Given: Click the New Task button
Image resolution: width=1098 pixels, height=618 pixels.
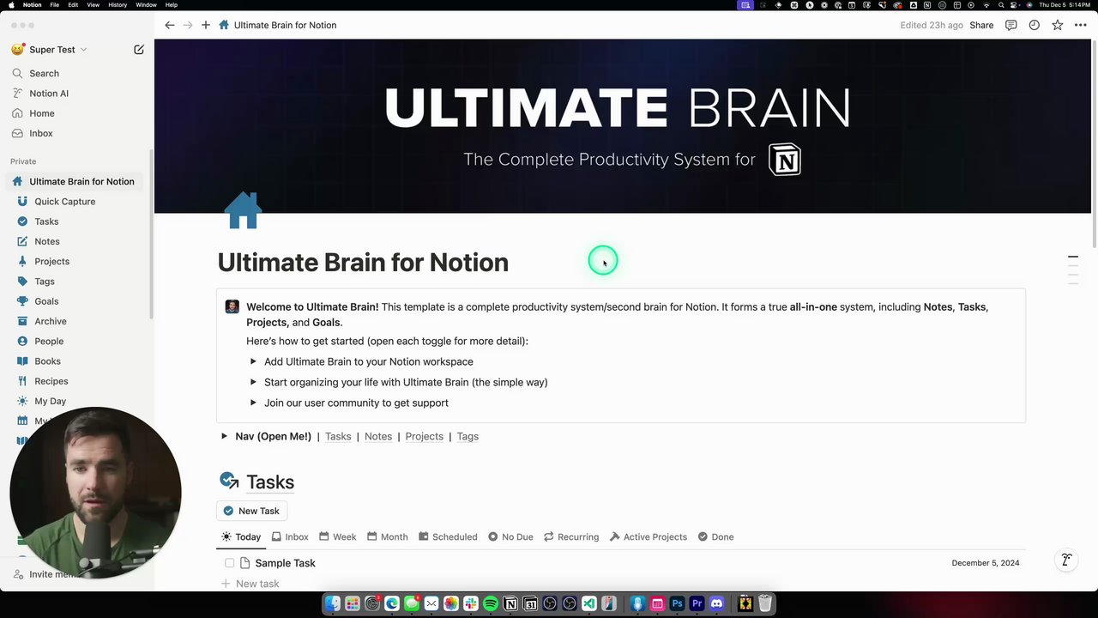Looking at the screenshot, I should [251, 511].
